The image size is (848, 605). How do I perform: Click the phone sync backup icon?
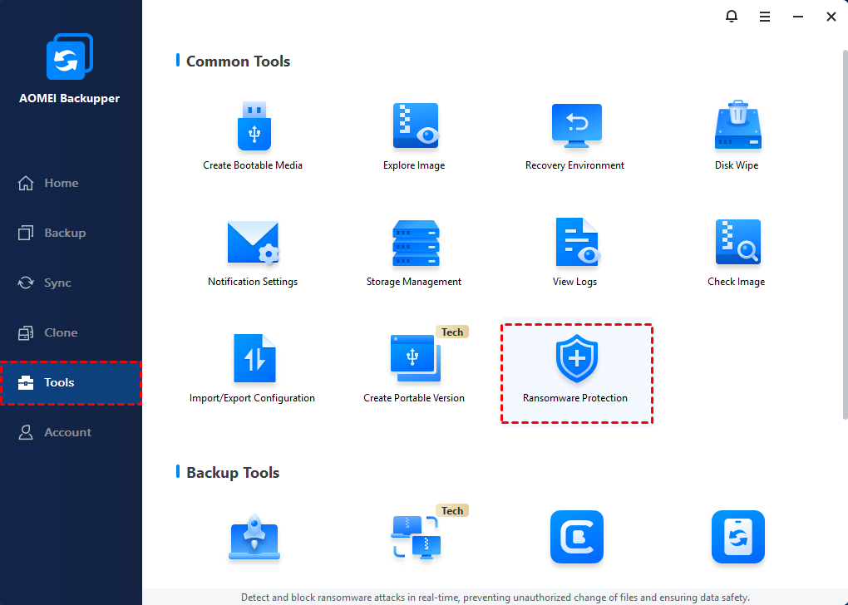click(x=737, y=537)
